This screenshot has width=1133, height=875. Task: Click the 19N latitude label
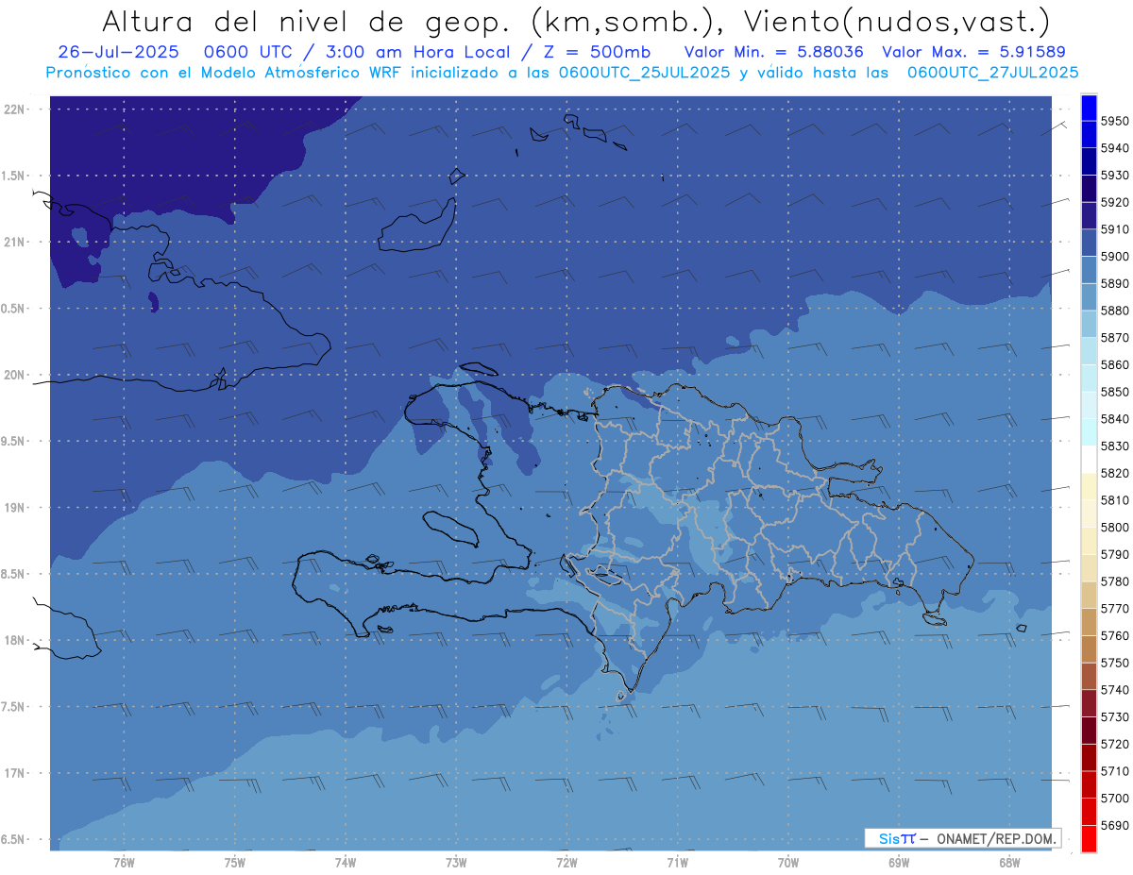pyautogui.click(x=15, y=507)
